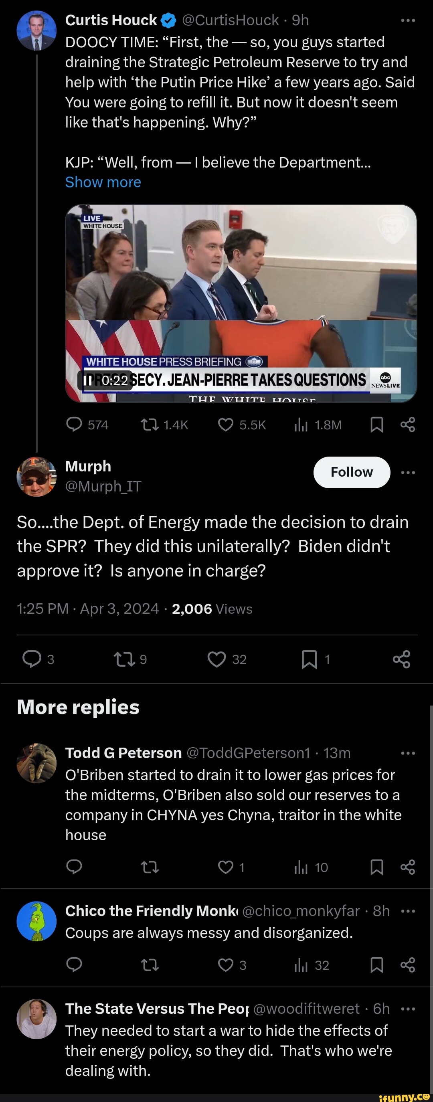Image resolution: width=433 pixels, height=1102 pixels.
Task: Share Murph's tweet
Action: (x=401, y=659)
